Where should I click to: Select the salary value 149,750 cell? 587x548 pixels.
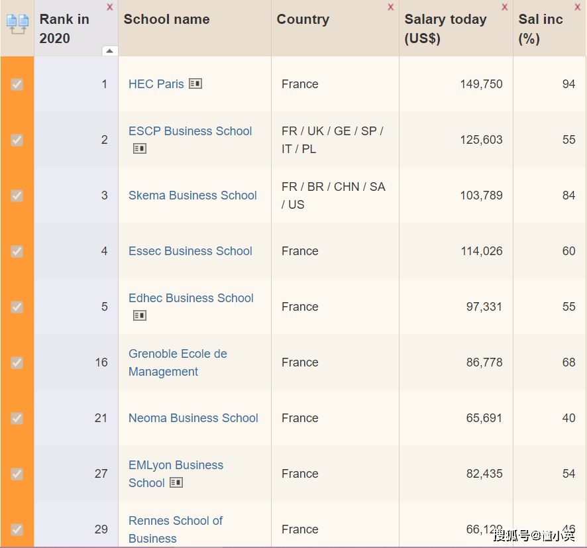[x=481, y=84]
